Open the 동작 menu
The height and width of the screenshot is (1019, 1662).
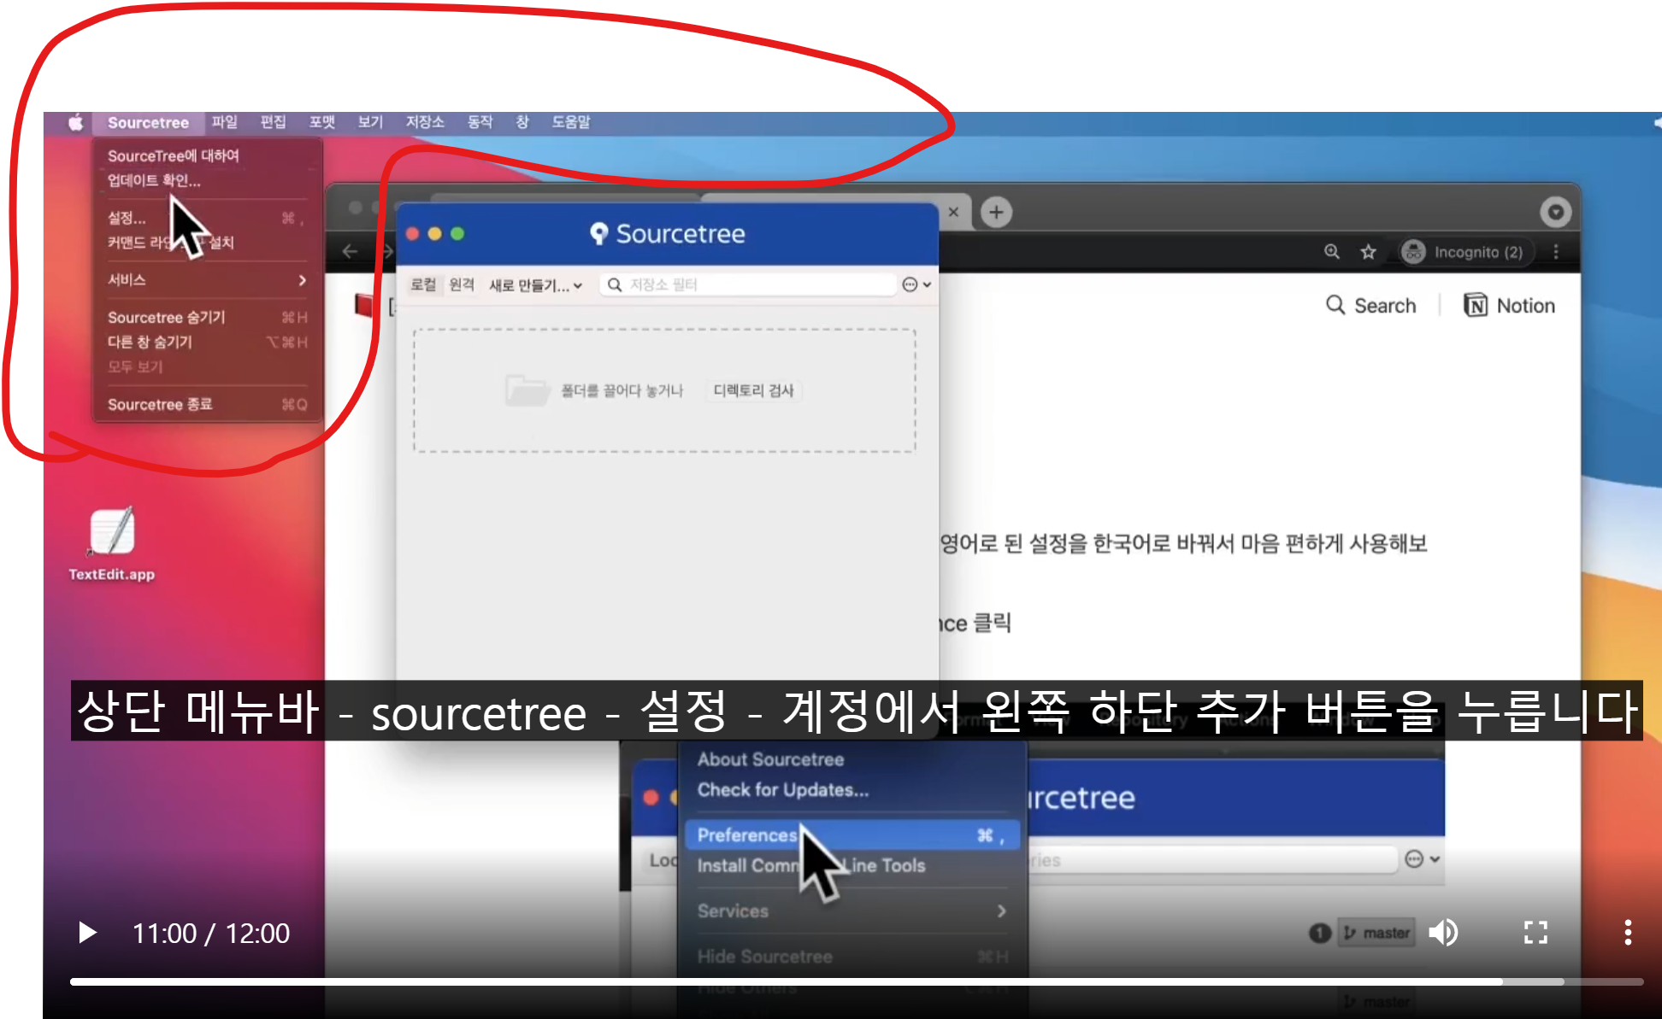480,122
